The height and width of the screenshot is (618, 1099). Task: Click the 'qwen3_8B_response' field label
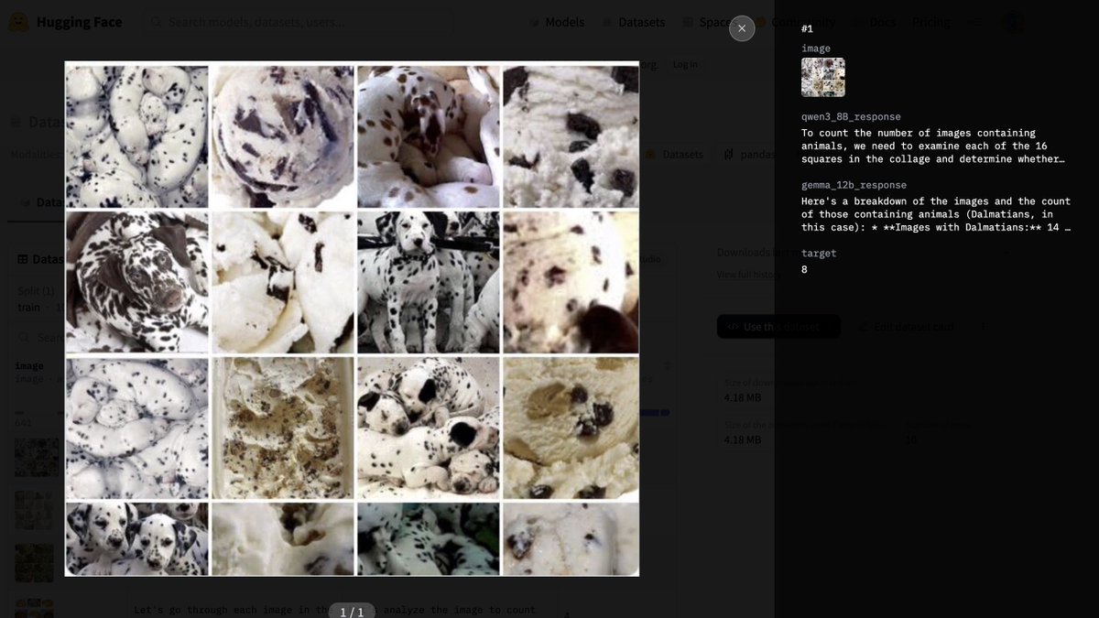coord(851,117)
